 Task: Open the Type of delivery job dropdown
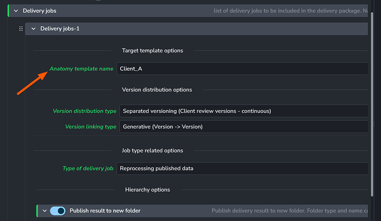[242, 169]
